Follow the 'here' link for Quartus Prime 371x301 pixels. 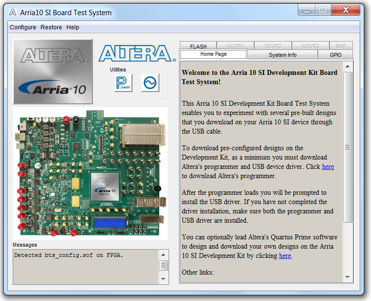285,256
